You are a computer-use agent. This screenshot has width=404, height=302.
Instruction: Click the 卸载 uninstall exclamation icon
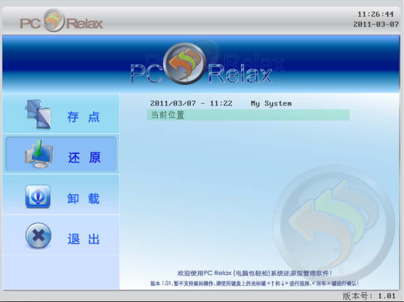click(38, 196)
